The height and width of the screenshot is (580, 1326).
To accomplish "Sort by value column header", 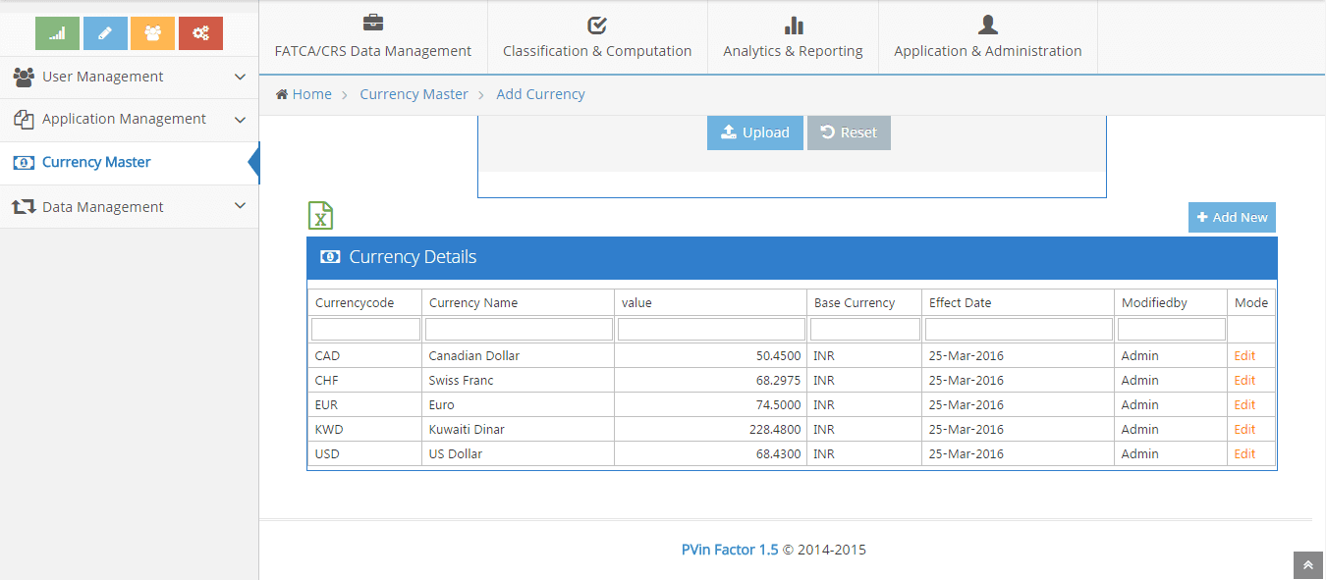I will [x=711, y=302].
